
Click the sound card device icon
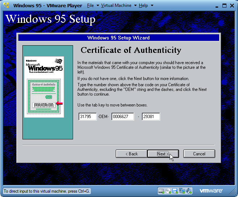coord(189,191)
